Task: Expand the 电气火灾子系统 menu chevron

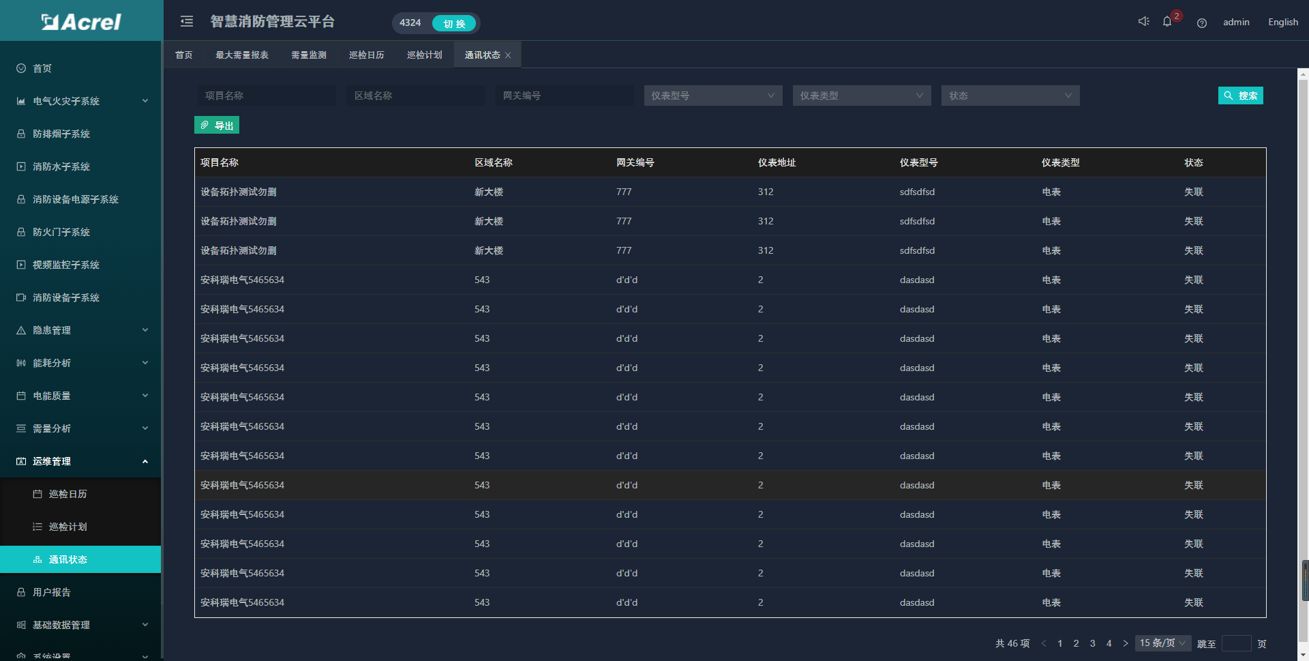Action: [x=145, y=101]
